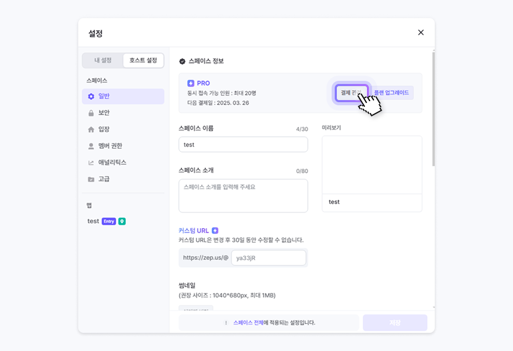The width and height of the screenshot is (513, 351).
Task: Click the 스페이스 이름 input field
Action: [243, 145]
